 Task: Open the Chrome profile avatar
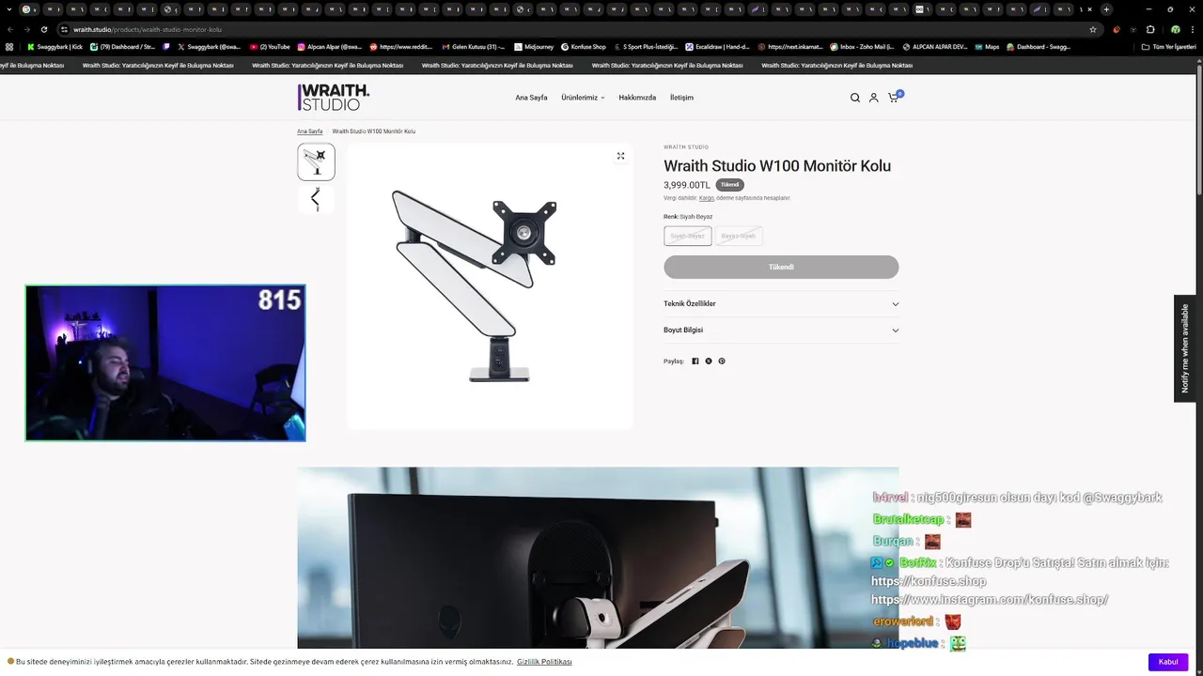coord(1175,29)
